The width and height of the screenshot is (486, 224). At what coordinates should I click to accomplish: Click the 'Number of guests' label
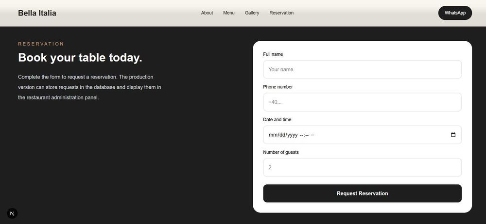coord(281,152)
